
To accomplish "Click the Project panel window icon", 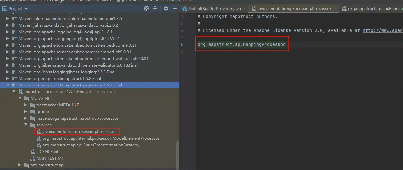I will point(4,8).
